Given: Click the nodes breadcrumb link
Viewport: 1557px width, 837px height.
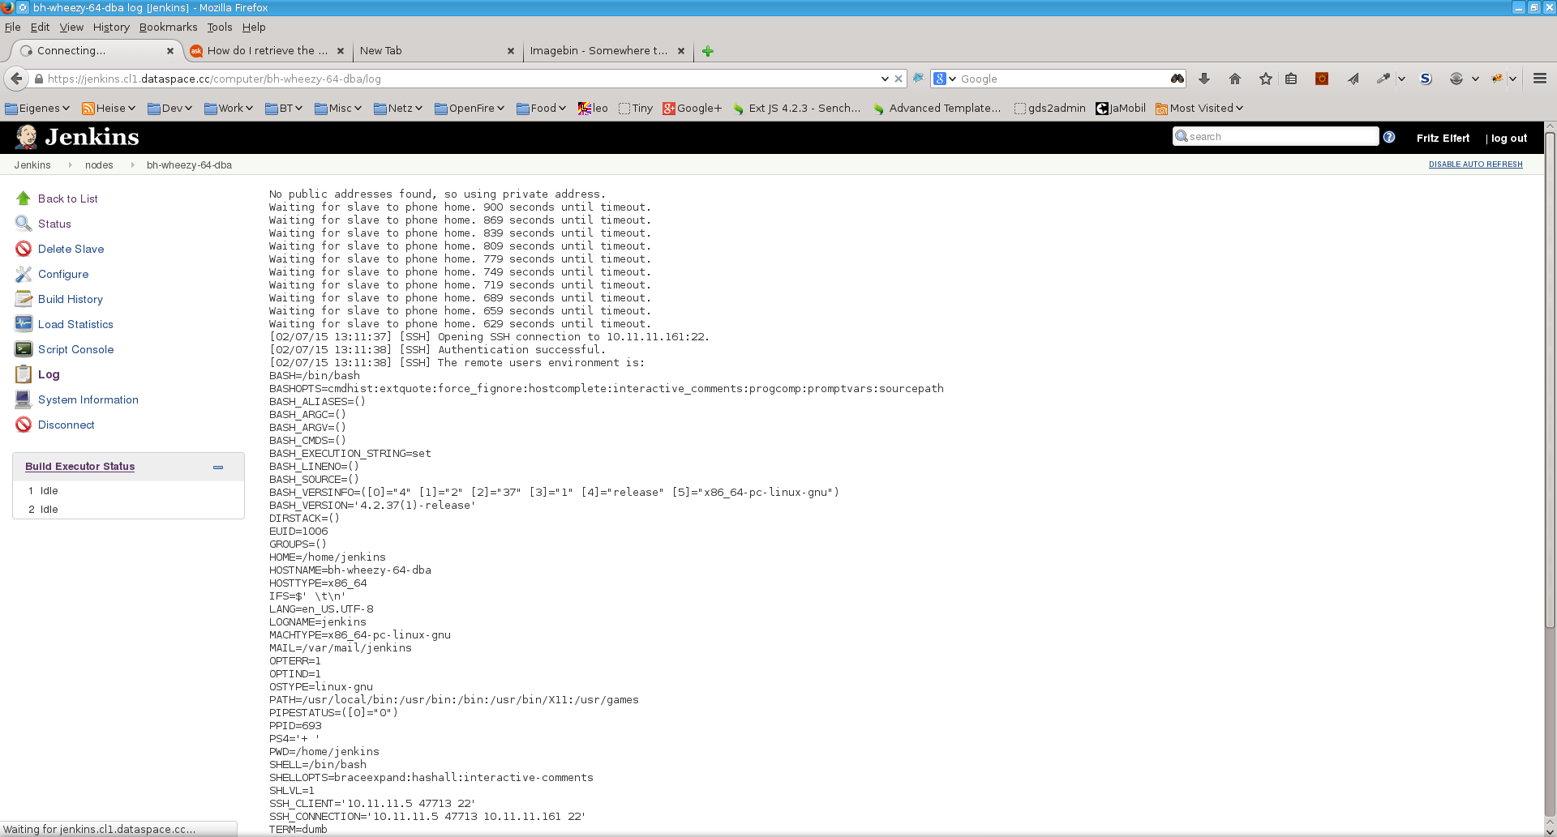Looking at the screenshot, I should [x=99, y=165].
